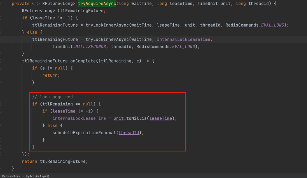Fold the 'if (leaseTime != -1)' block inside the red box
The width and height of the screenshot is (307, 178).
click(x=1, y=111)
